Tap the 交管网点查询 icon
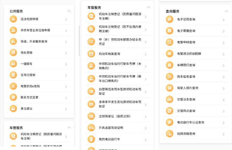 point(169,111)
